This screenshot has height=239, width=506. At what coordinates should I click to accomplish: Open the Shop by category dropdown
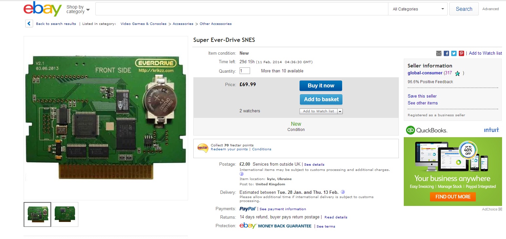(x=78, y=9)
